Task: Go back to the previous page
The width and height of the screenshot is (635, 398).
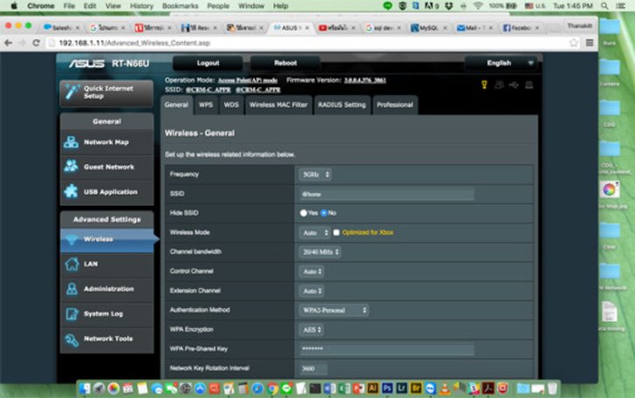Action: click(9, 43)
